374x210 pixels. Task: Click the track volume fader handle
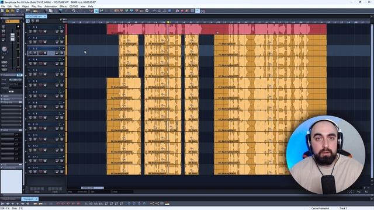coord(12,37)
